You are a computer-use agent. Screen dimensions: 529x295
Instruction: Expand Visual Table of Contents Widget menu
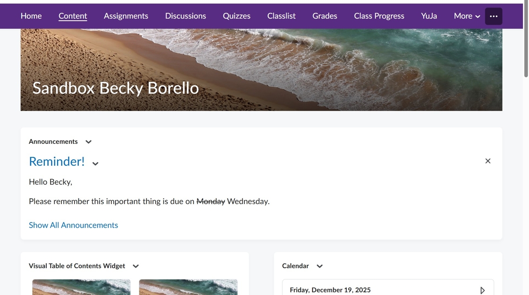coord(136,266)
